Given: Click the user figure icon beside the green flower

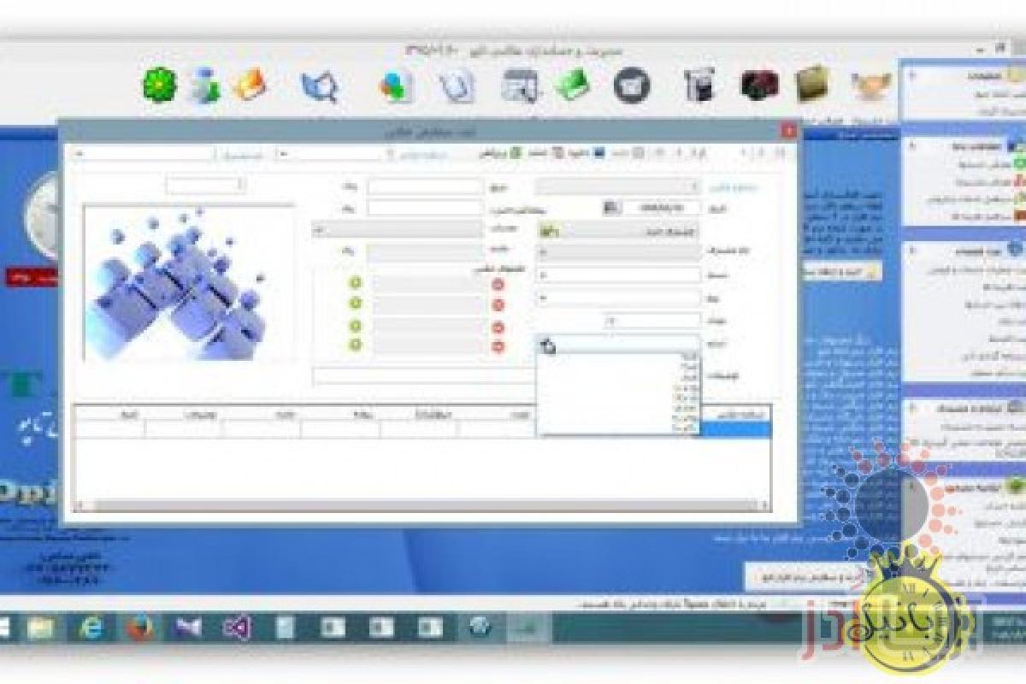Looking at the screenshot, I should tap(204, 85).
